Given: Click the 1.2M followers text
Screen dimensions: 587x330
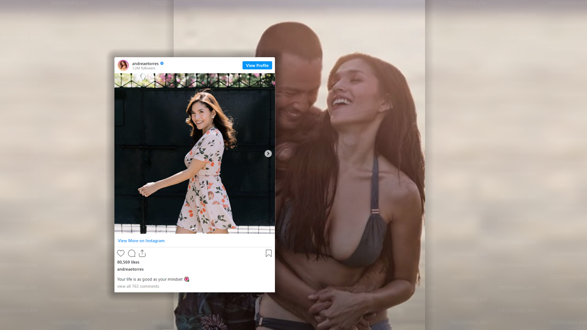Looking at the screenshot, I should pyautogui.click(x=143, y=68).
